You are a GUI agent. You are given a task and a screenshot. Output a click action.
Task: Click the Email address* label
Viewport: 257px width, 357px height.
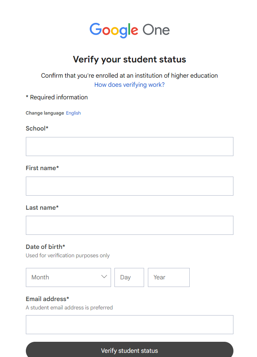tap(47, 299)
